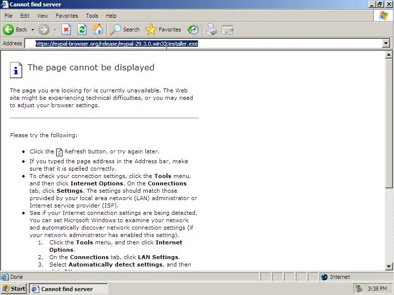Screen dimensions: 394x295
Task: Open the Tools menu
Action: coord(92,16)
